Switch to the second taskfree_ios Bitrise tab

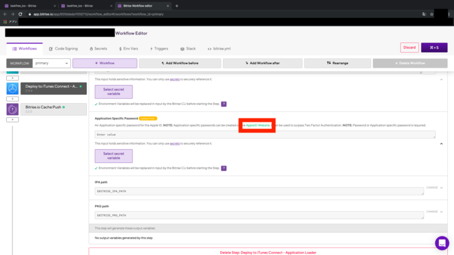(x=86, y=6)
